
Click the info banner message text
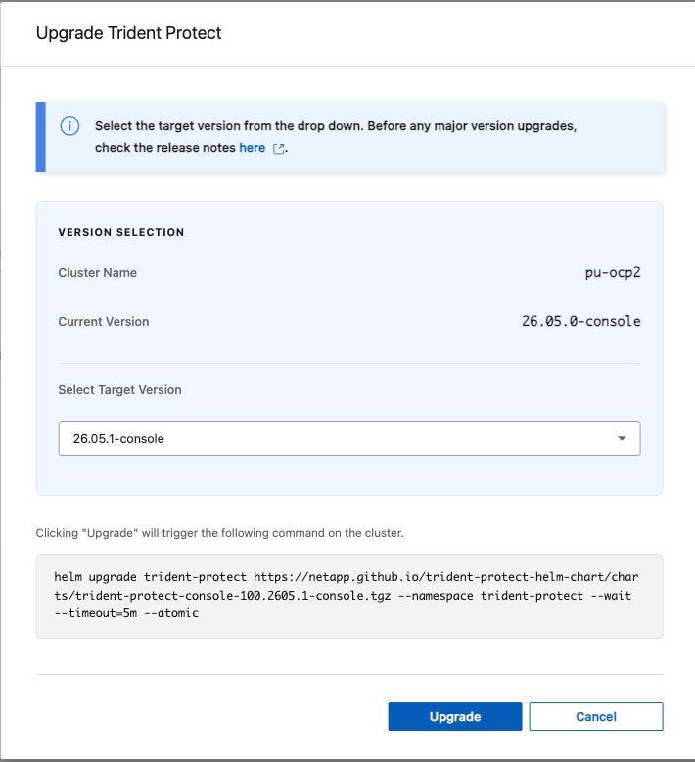tap(336, 137)
